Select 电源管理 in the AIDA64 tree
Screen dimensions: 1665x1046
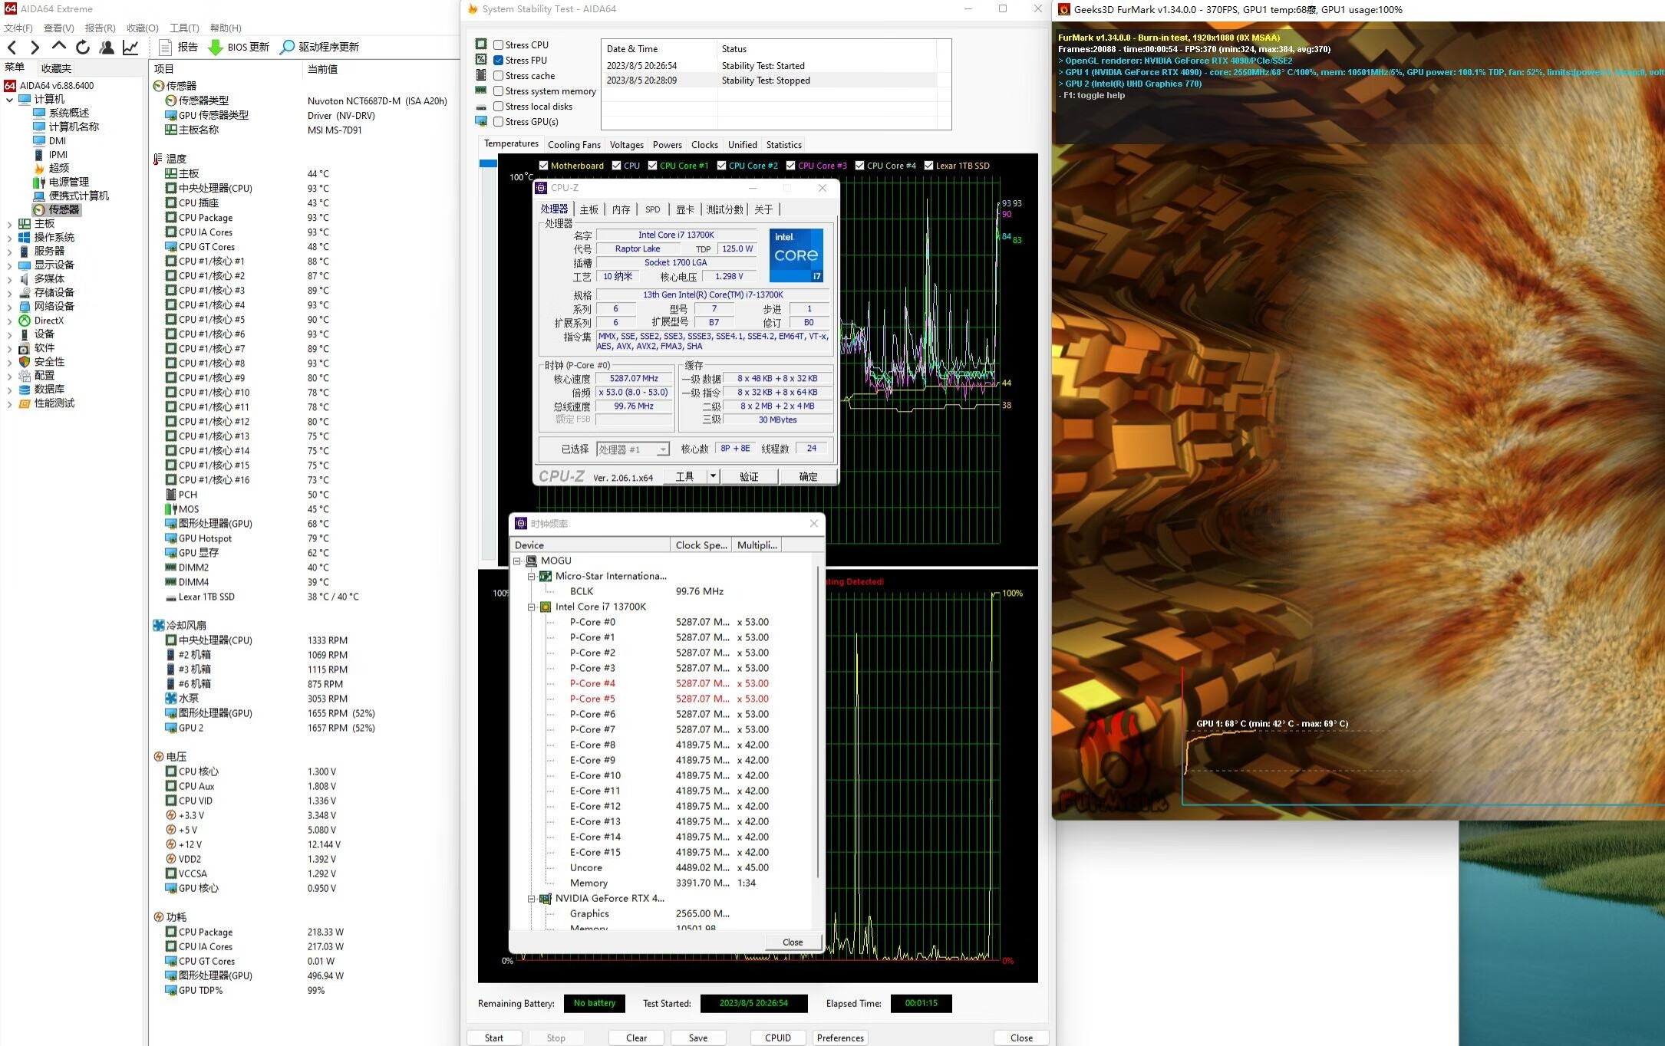click(x=61, y=182)
